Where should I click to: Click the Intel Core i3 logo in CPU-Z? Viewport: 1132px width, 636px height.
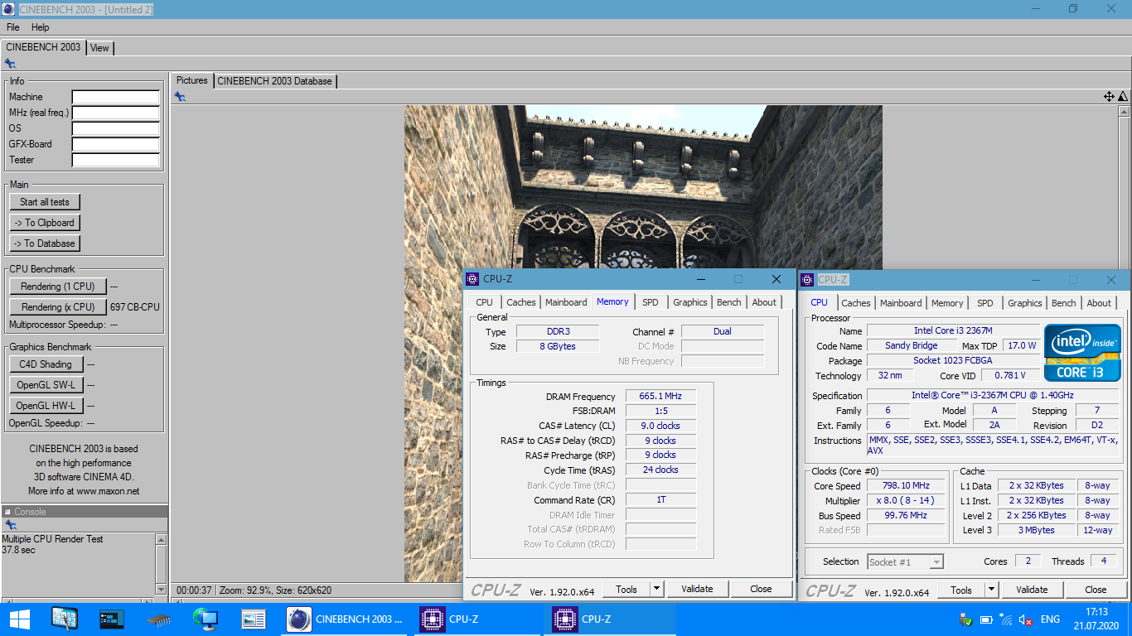[1082, 353]
